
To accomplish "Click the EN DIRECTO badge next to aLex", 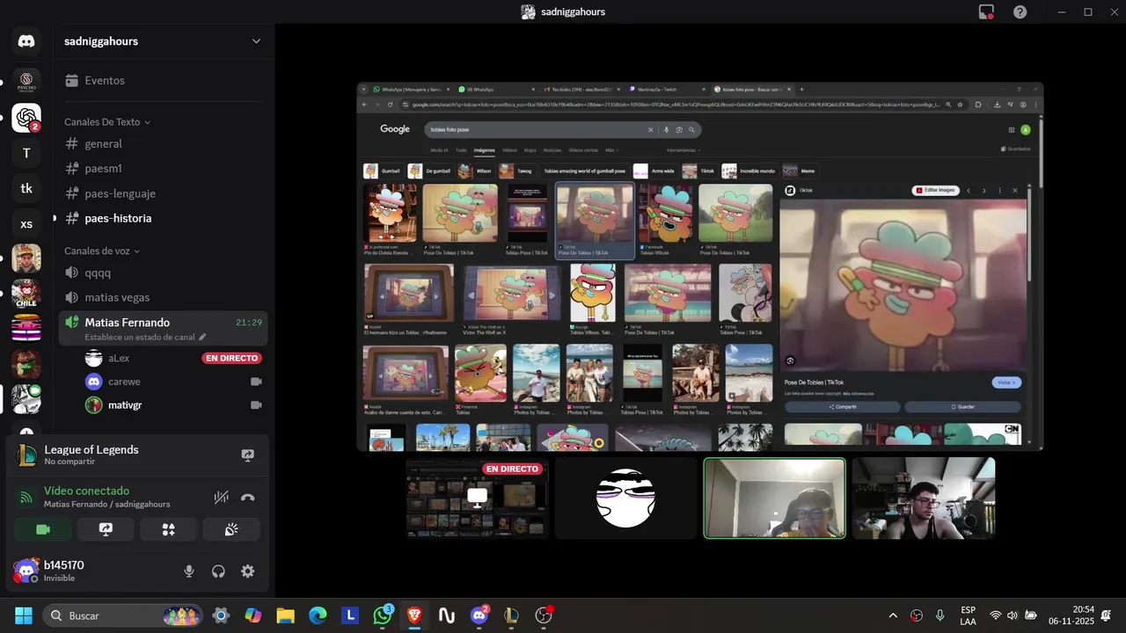I will coord(232,358).
